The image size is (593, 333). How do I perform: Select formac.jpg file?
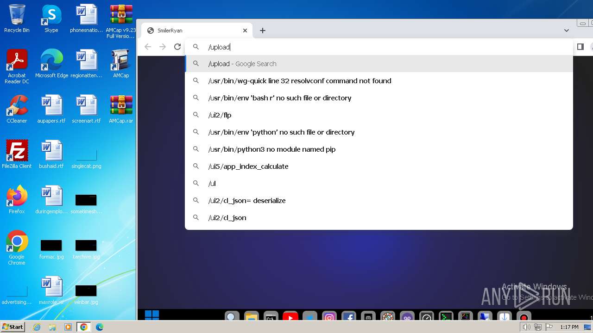coord(51,250)
